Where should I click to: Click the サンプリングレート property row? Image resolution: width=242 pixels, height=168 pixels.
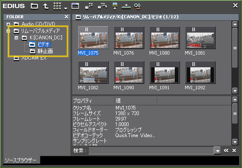[x=152, y=141]
